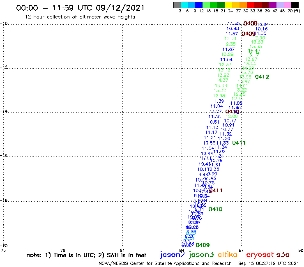Click the pink 70 ft legend swatch
The height and width of the screenshot is (267, 304).
pos(287,5)
